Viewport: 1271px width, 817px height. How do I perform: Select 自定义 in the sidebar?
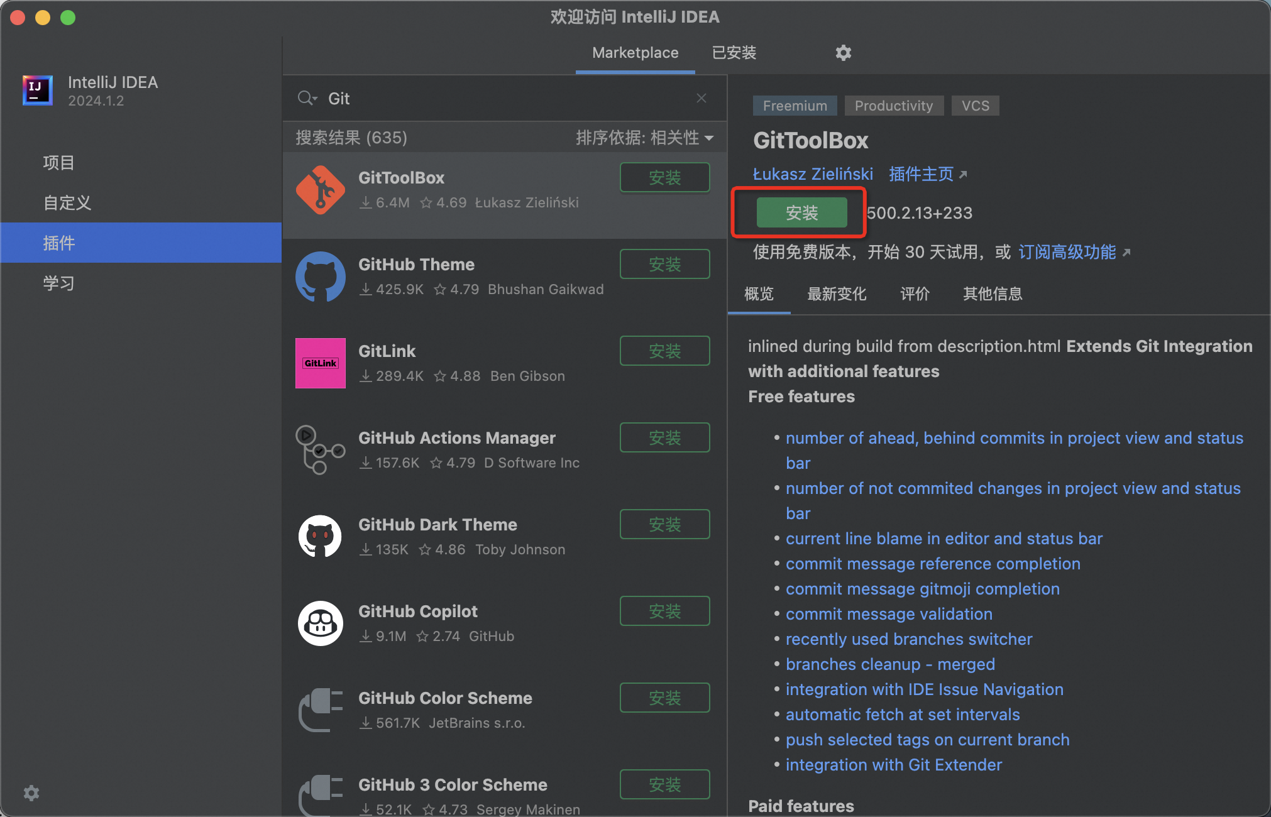pos(67,202)
